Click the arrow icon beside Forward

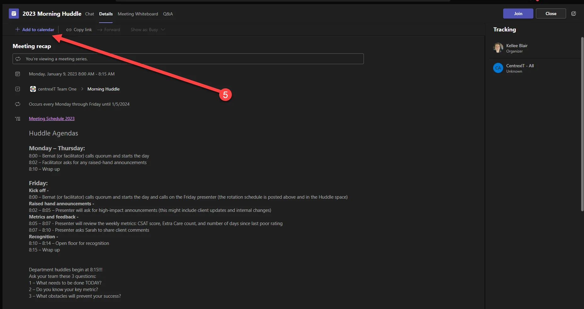(x=100, y=30)
